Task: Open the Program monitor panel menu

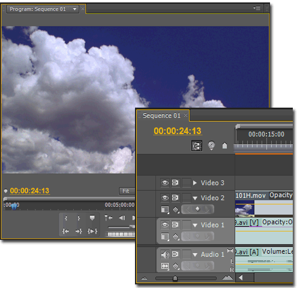Action: tap(257, 8)
